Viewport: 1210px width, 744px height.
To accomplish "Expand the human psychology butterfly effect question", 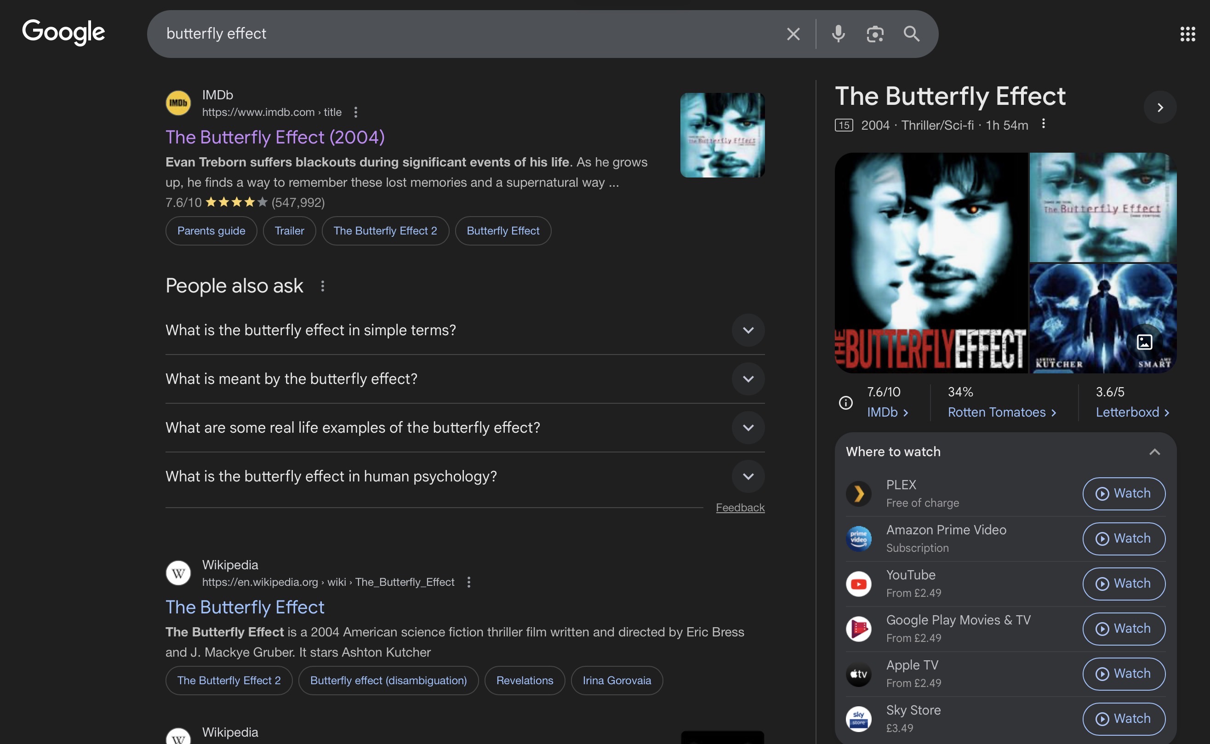I will (x=748, y=476).
